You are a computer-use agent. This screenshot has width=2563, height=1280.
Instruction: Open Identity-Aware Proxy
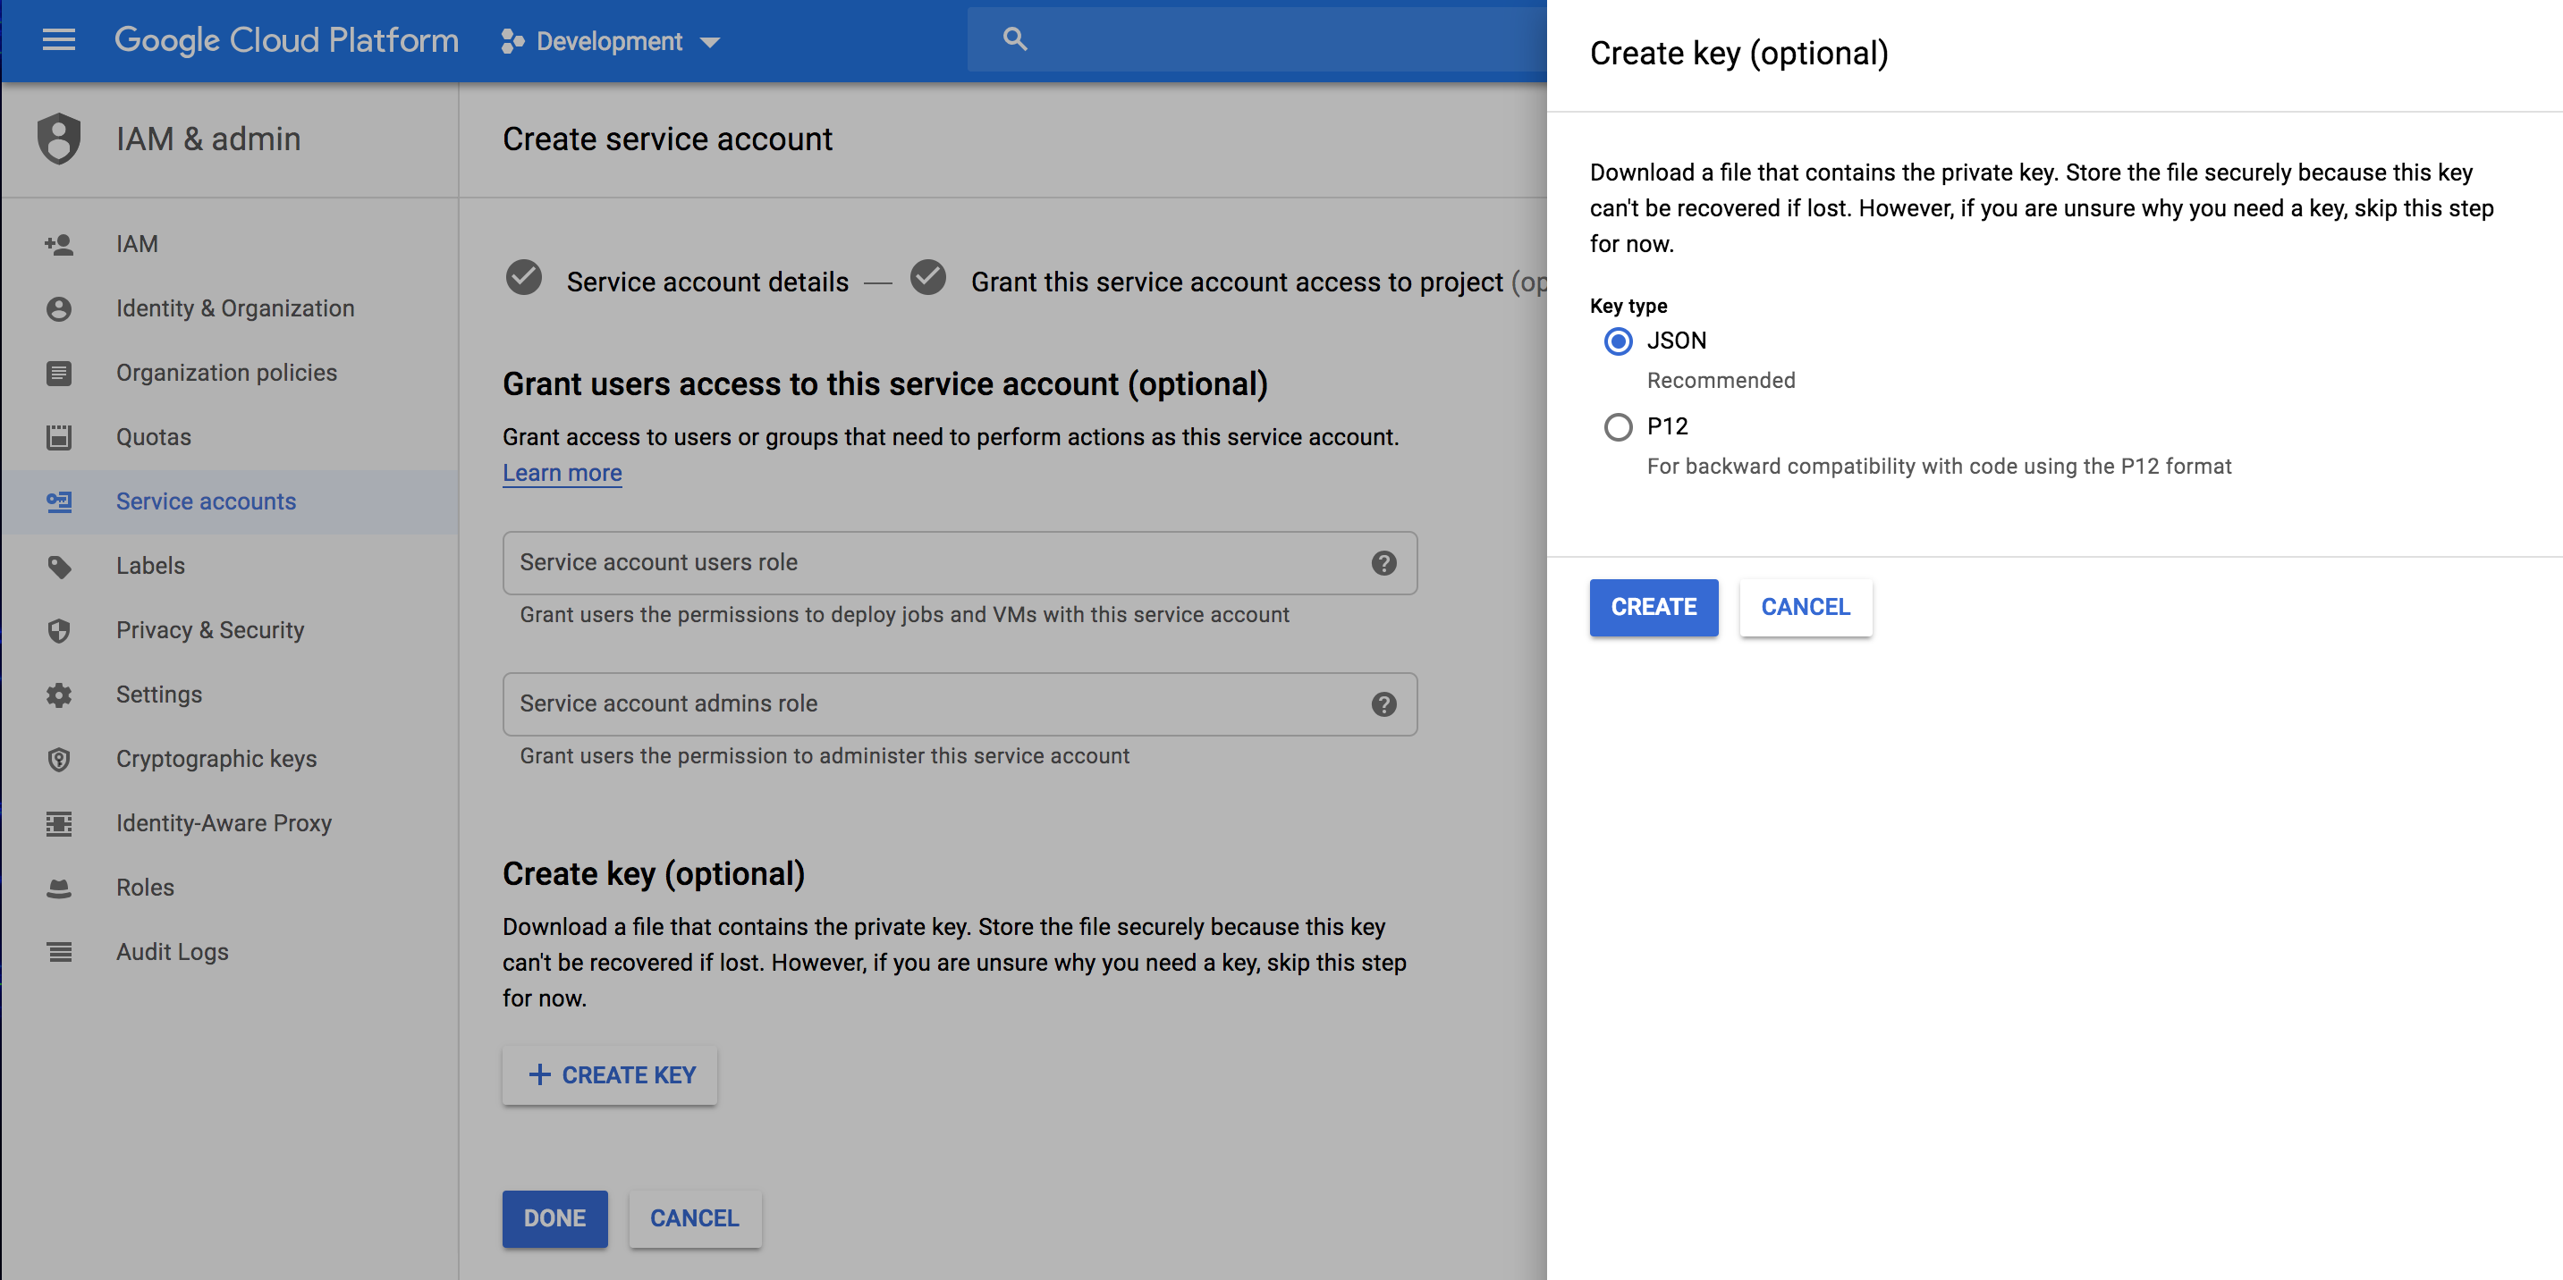(x=230, y=823)
